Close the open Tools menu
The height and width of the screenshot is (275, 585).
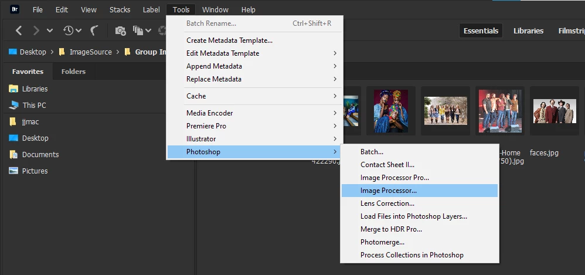point(181,10)
